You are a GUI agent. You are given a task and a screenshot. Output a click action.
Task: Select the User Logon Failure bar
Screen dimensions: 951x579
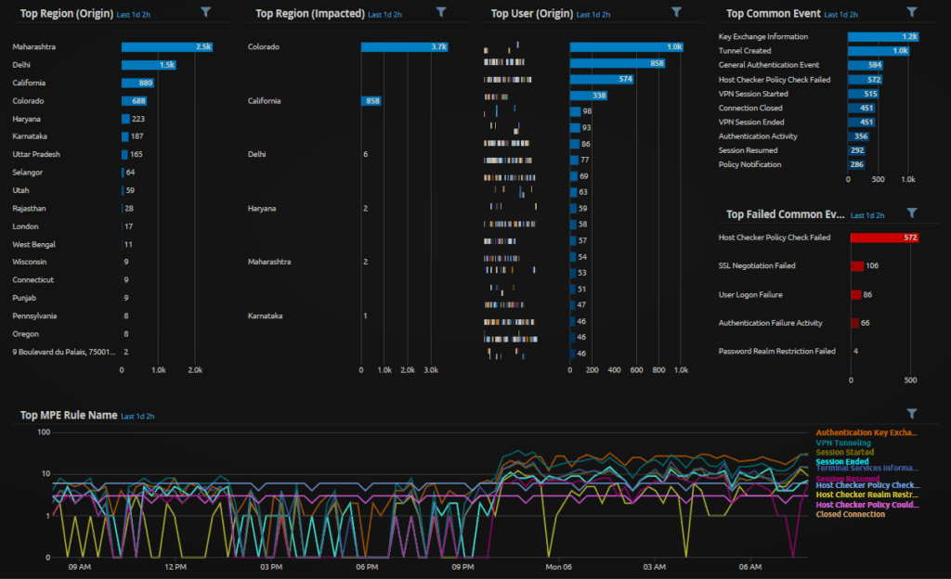[x=855, y=295]
